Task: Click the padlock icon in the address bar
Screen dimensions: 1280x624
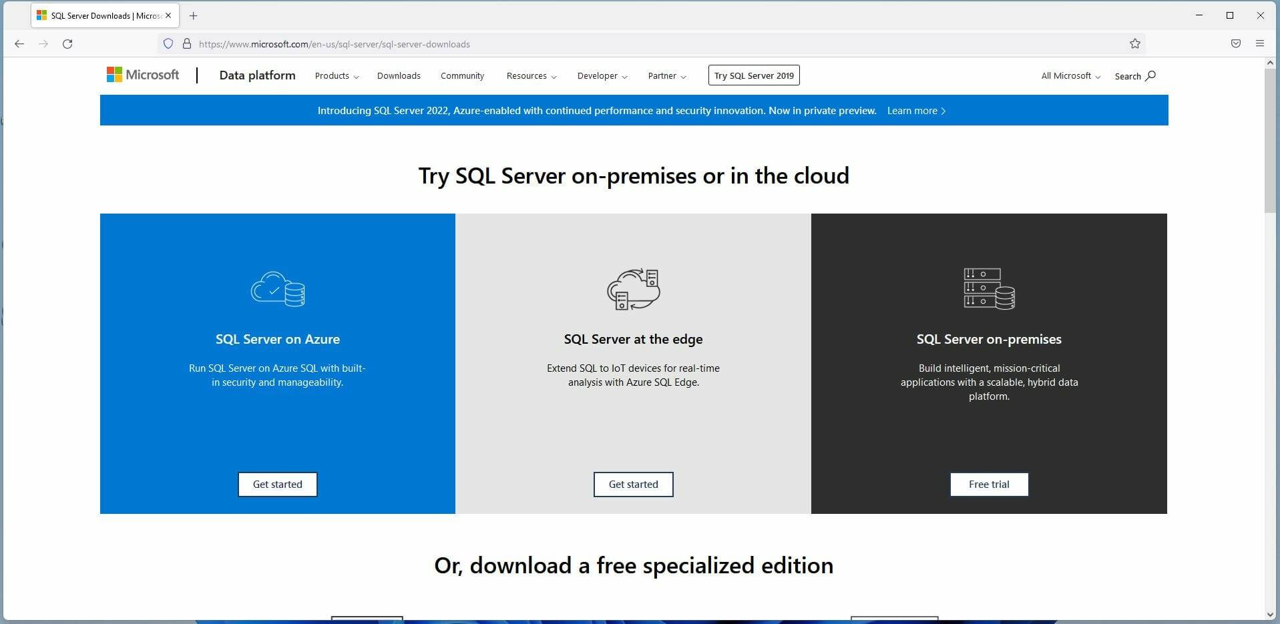Action: tap(187, 43)
